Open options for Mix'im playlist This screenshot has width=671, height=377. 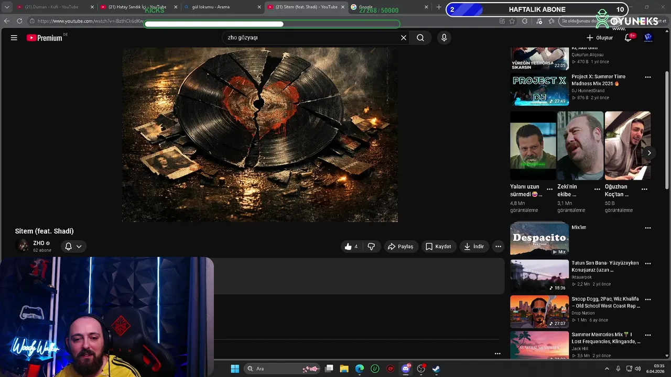[x=647, y=228]
